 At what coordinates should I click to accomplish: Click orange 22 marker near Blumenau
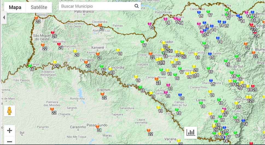coord(254,52)
